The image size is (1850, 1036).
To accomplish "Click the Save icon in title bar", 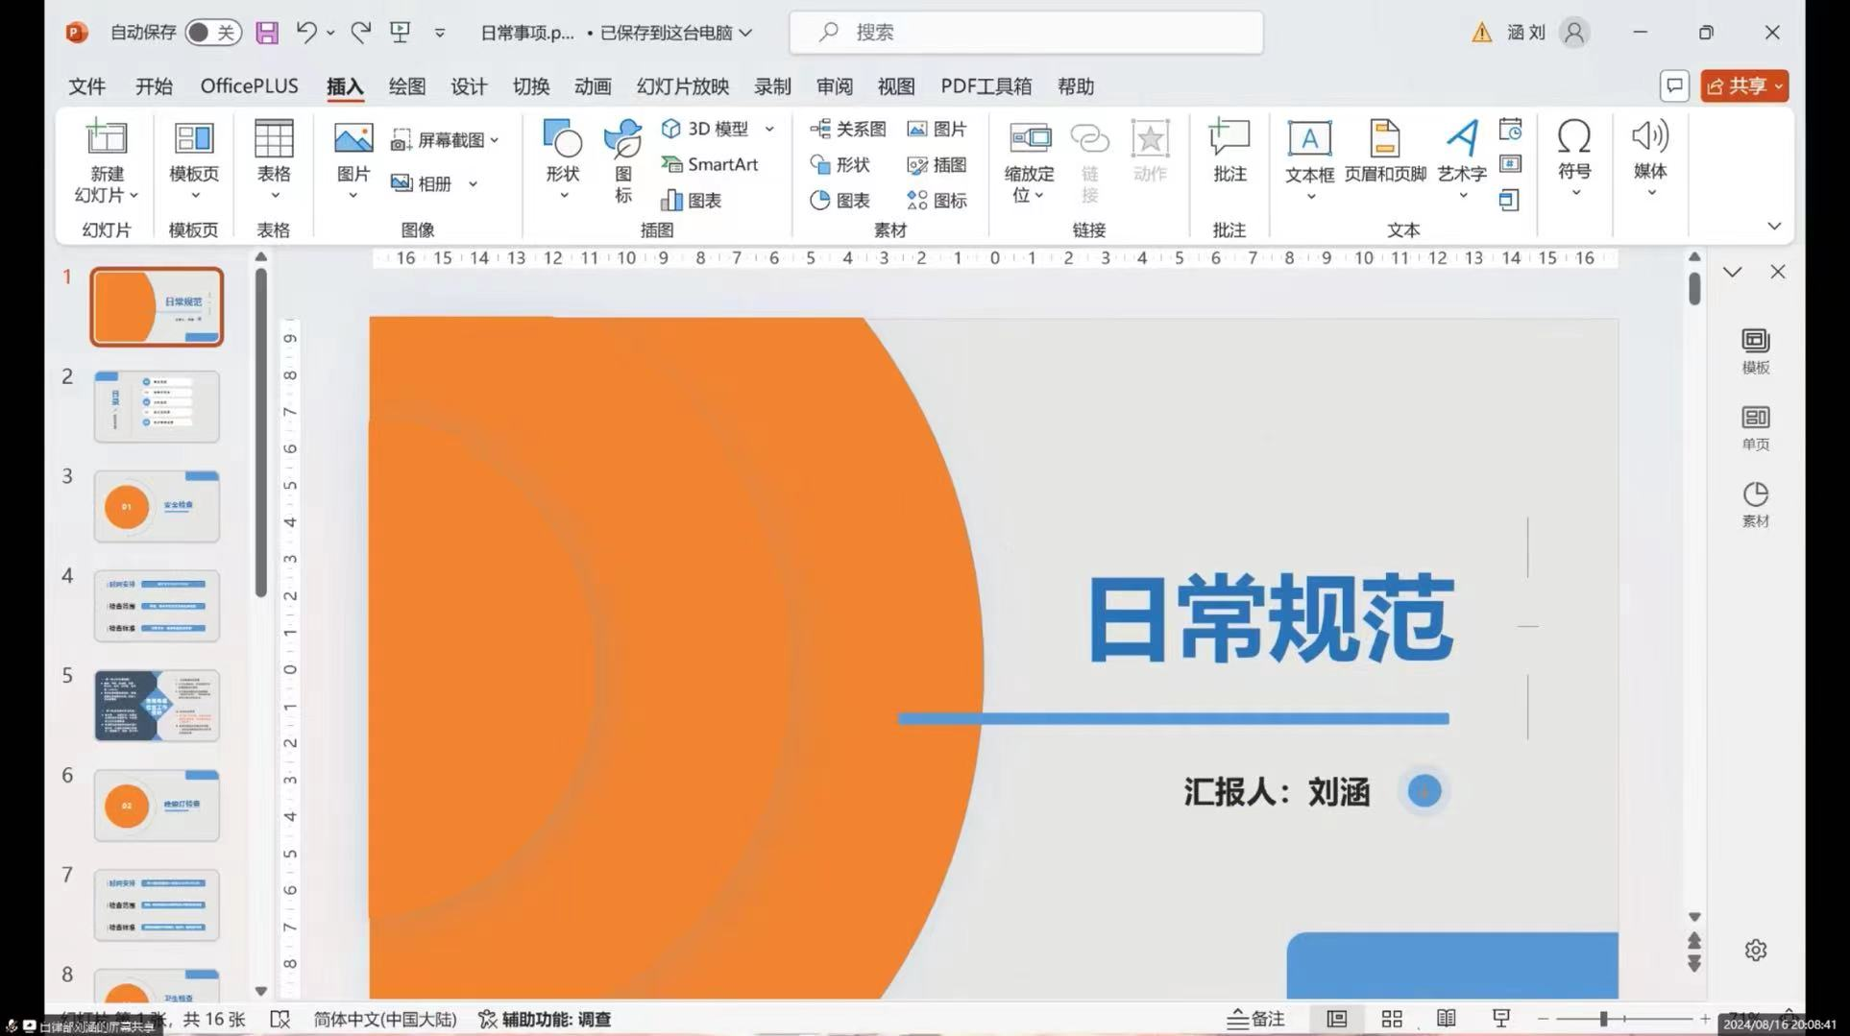I will 267,33.
